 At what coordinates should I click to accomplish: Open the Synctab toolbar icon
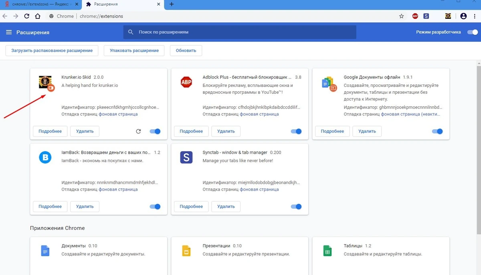point(426,16)
